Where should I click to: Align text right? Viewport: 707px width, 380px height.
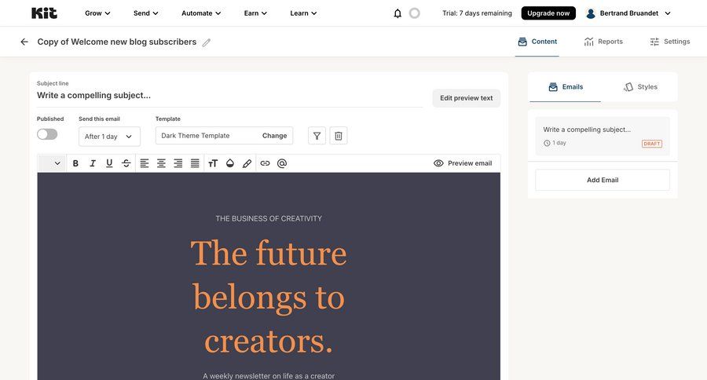[178, 163]
